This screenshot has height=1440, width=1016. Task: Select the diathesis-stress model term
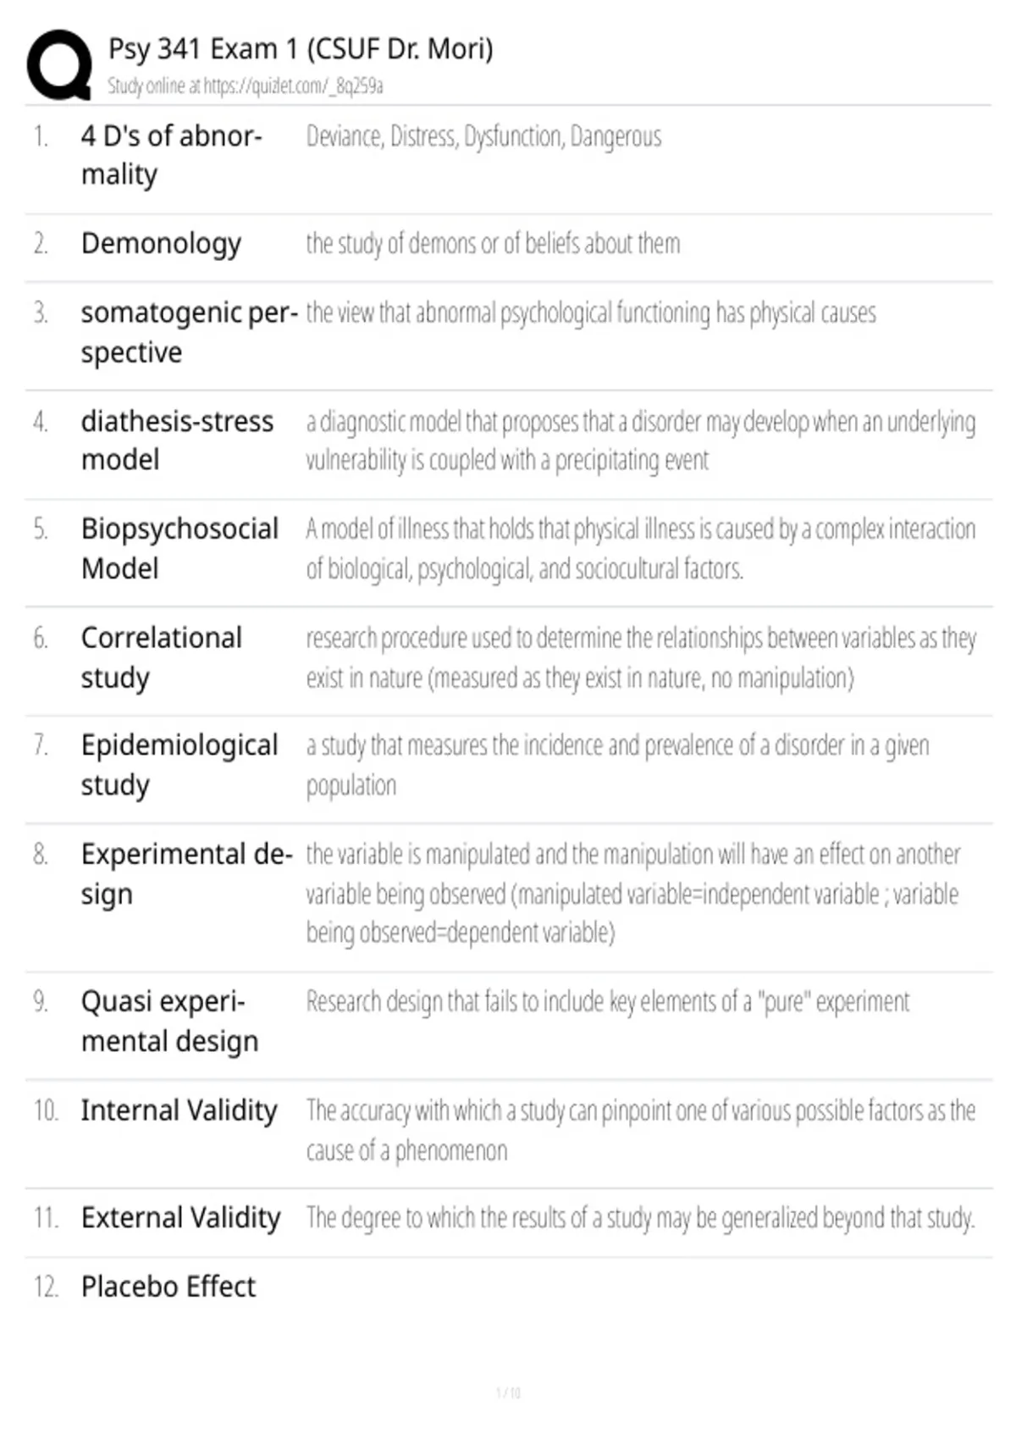(x=177, y=440)
